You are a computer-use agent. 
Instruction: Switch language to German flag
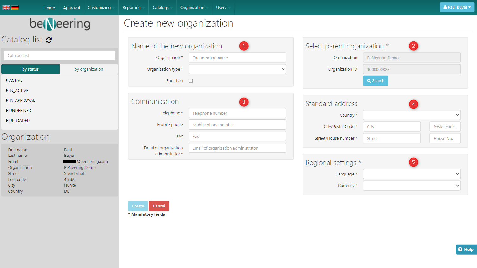(15, 7)
